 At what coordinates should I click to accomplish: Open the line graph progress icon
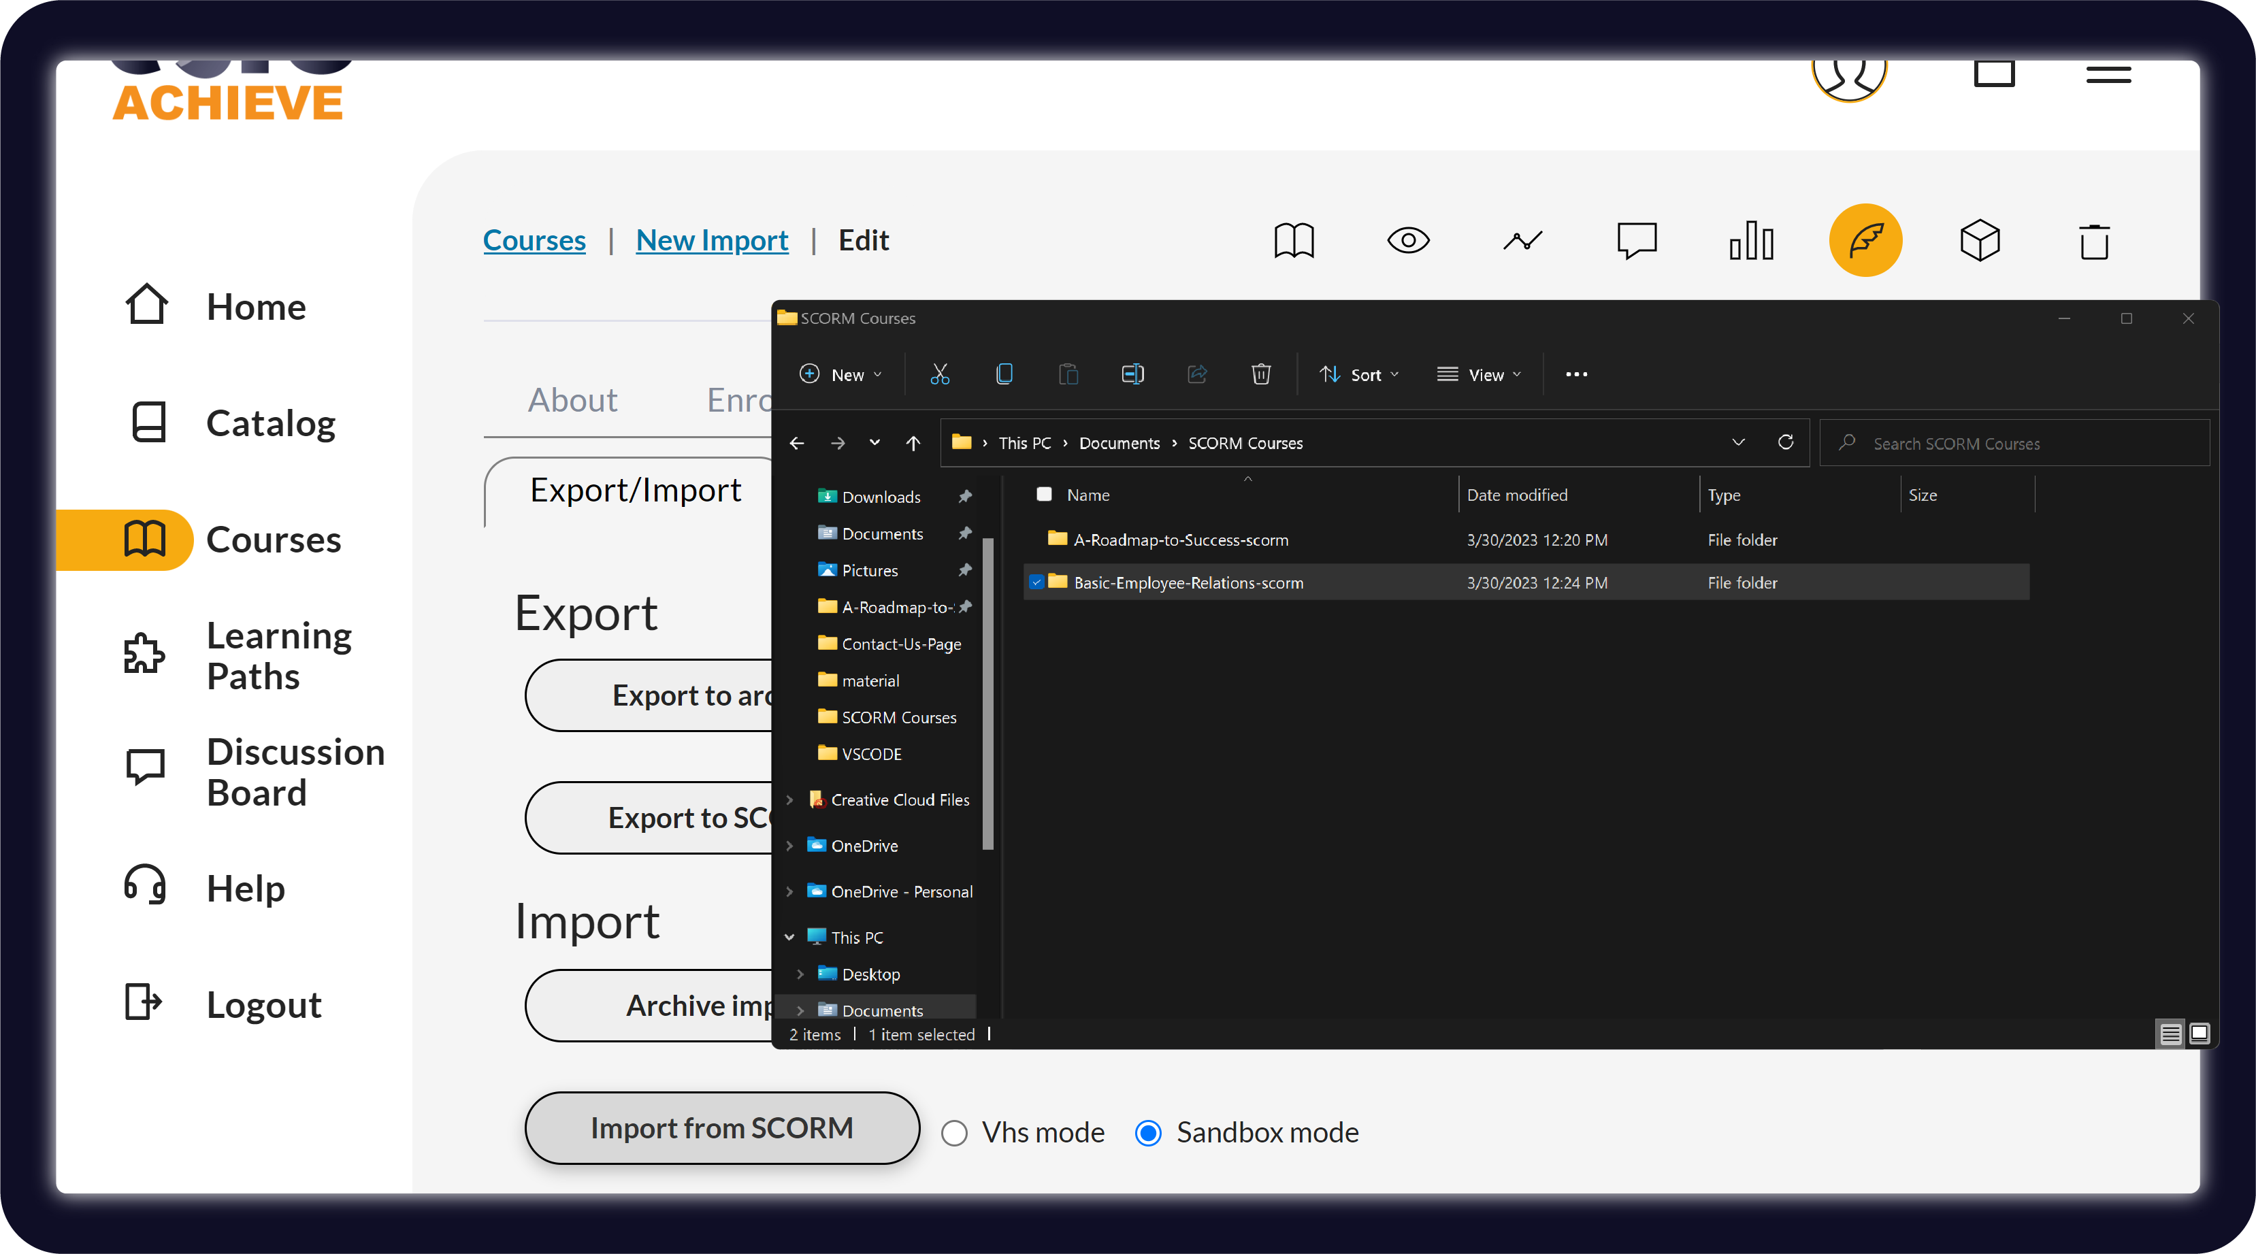pyautogui.click(x=1522, y=240)
